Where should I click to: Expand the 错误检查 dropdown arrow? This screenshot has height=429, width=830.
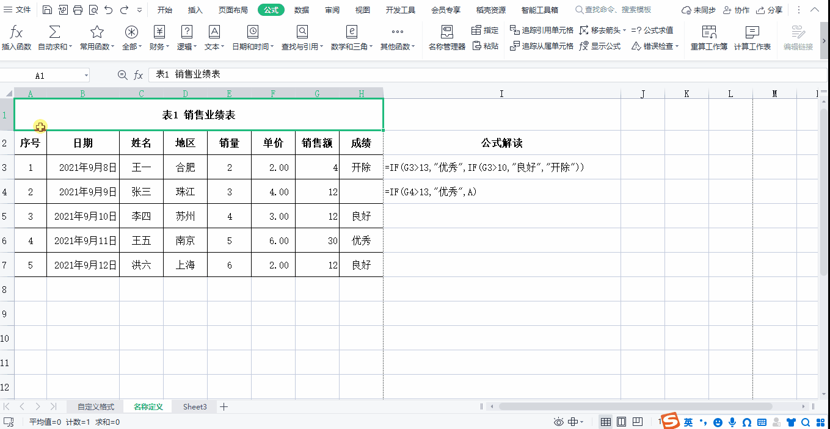coord(677,46)
